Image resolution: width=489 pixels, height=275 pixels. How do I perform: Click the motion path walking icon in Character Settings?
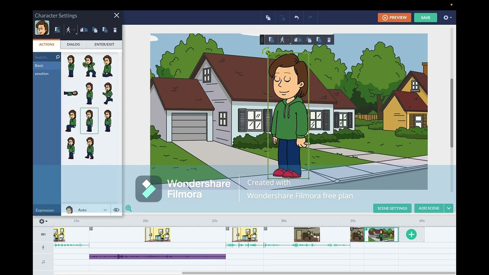(70, 30)
